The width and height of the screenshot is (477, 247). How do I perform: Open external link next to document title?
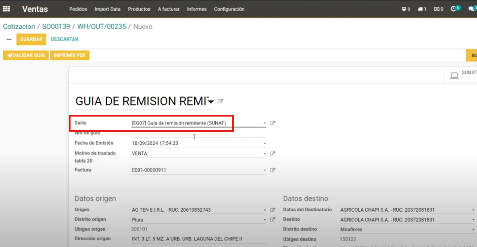(220, 101)
